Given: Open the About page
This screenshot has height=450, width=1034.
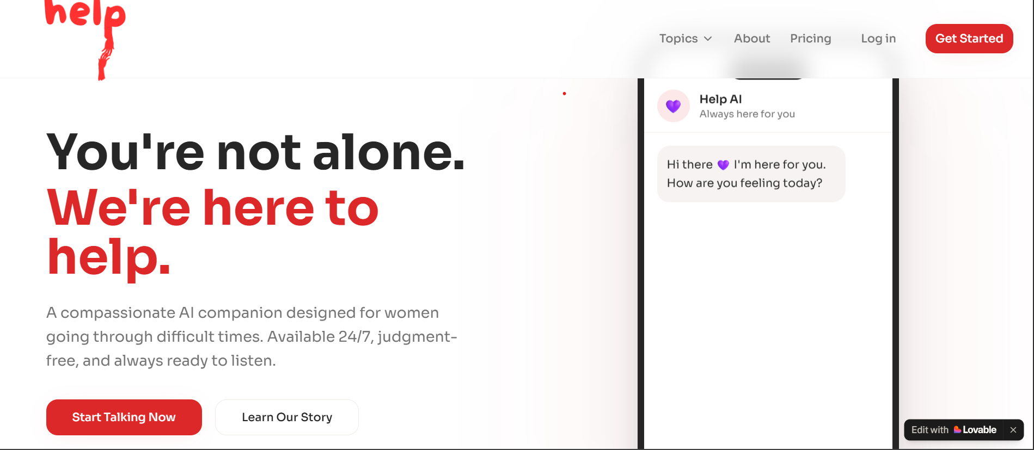Looking at the screenshot, I should tap(752, 39).
